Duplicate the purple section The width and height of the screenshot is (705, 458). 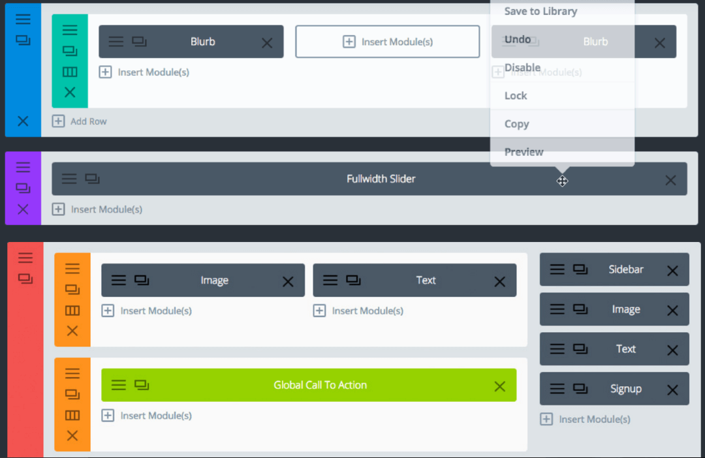[23, 188]
